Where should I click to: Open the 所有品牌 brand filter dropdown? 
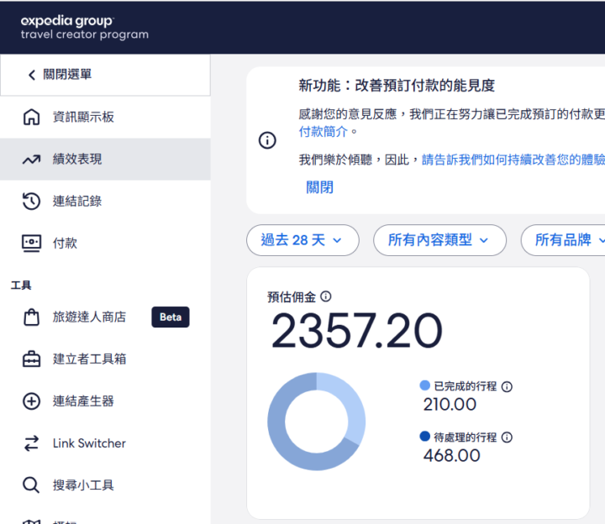point(563,240)
